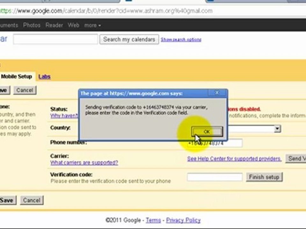Focus the calendar search text box
The width and height of the screenshot is (306, 229).
[x=55, y=39]
